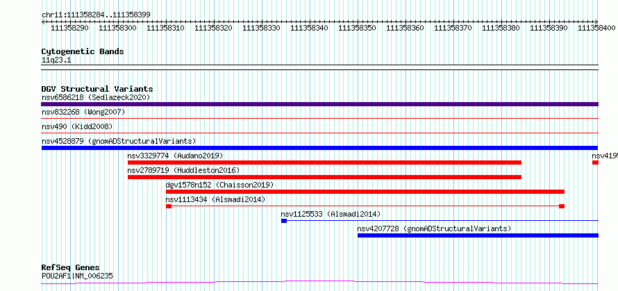Viewport: 618px width, 291px height.
Task: Click the magenta POU2AF1 gene track line
Action: tap(319, 282)
